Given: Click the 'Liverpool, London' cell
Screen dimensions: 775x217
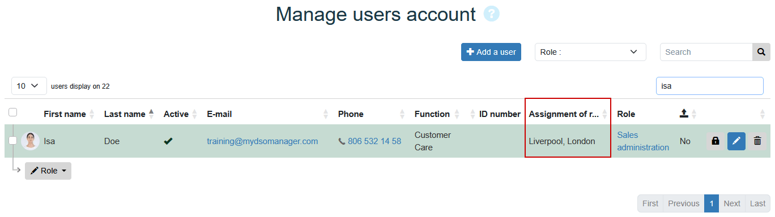Looking at the screenshot, I should point(562,141).
